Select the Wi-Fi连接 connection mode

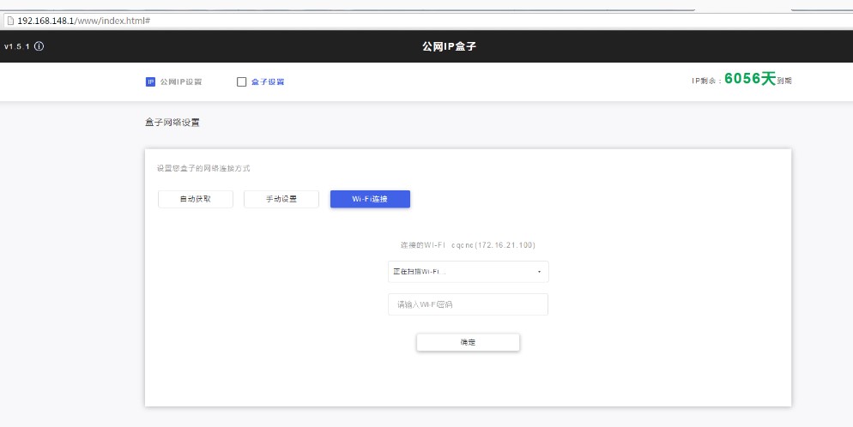(370, 199)
